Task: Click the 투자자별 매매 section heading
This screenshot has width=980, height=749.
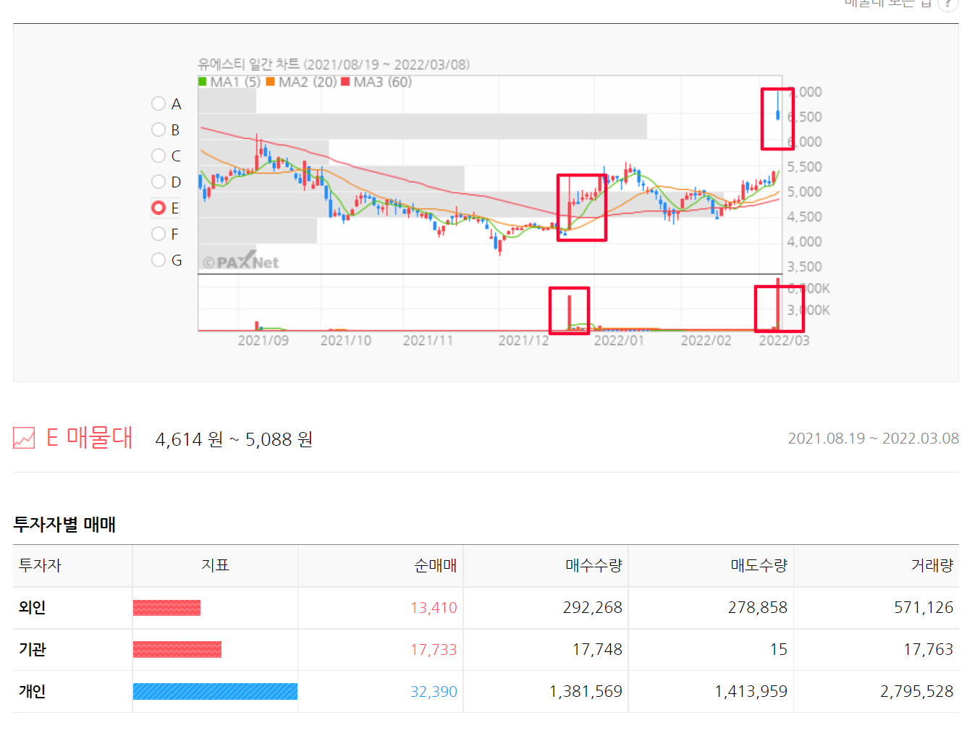Action: coord(64,524)
